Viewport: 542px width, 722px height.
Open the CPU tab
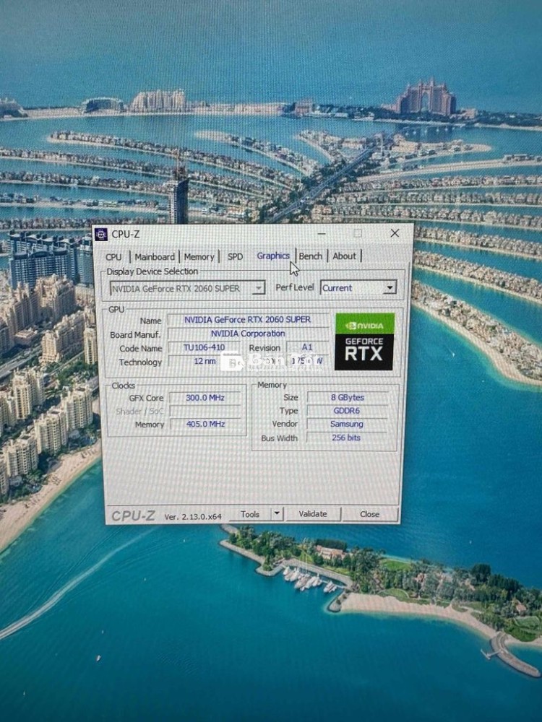[113, 257]
